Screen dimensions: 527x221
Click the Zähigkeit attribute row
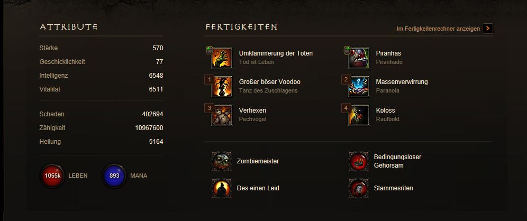click(101, 128)
